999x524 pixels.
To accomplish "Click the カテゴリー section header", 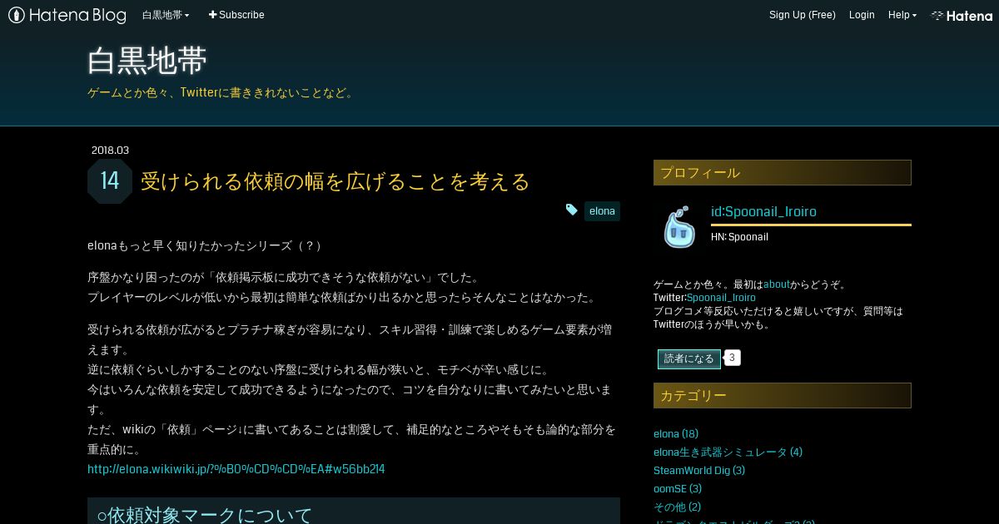I will tap(783, 395).
